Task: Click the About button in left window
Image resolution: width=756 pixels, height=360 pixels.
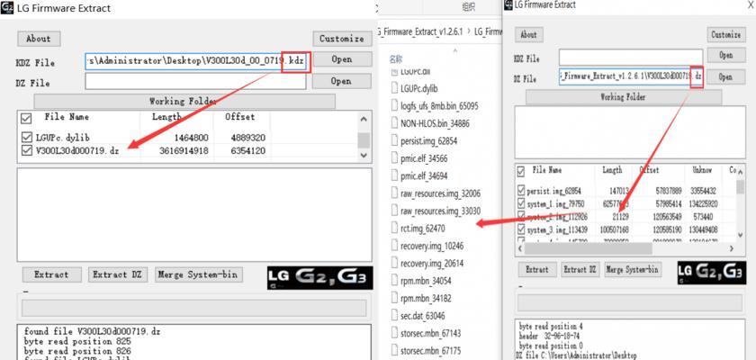Action: click(x=39, y=39)
